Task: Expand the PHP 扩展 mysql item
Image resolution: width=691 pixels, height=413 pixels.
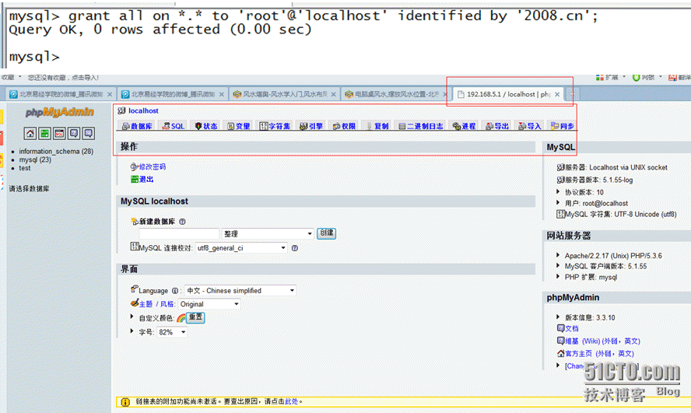Action: [558, 277]
